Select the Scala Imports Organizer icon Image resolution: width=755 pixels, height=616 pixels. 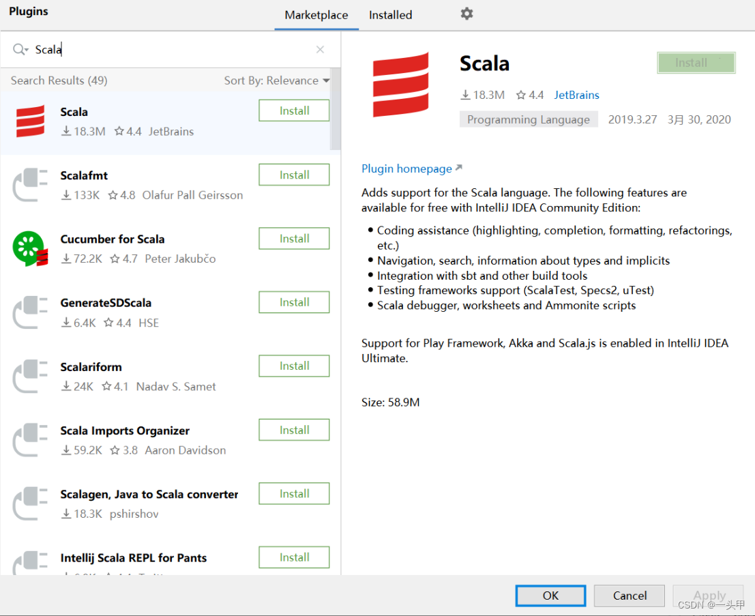pos(30,440)
